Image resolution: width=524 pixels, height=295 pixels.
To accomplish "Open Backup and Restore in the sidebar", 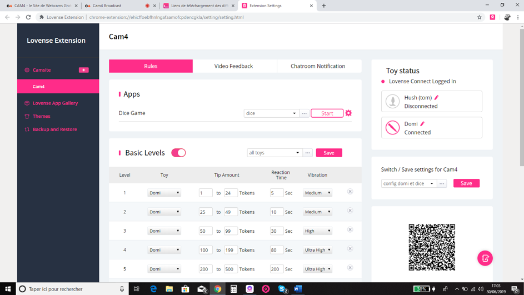I will [54, 129].
